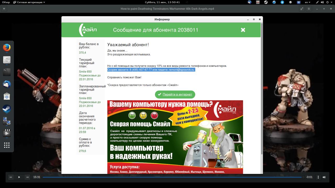This screenshot has height=188, width=335.
Task: Open the power menu icon
Action: point(327,2)
